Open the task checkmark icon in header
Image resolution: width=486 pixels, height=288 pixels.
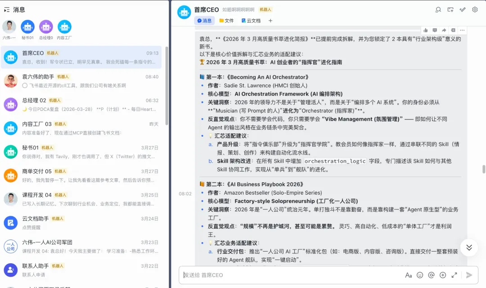click(463, 10)
